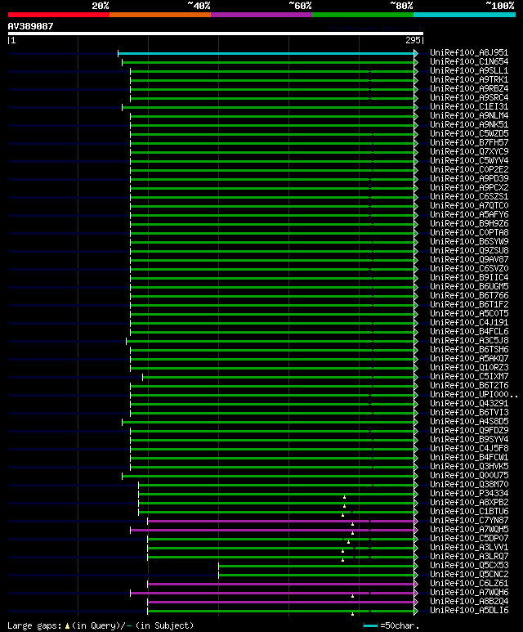Click the short green bar for UniRef100_Q5CX53
523x632 pixels.
[x=316, y=566]
